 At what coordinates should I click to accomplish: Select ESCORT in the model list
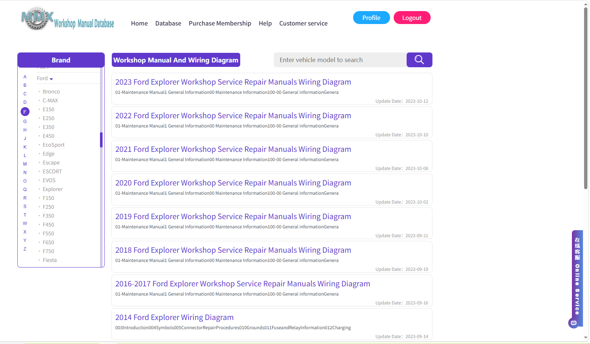click(52, 171)
